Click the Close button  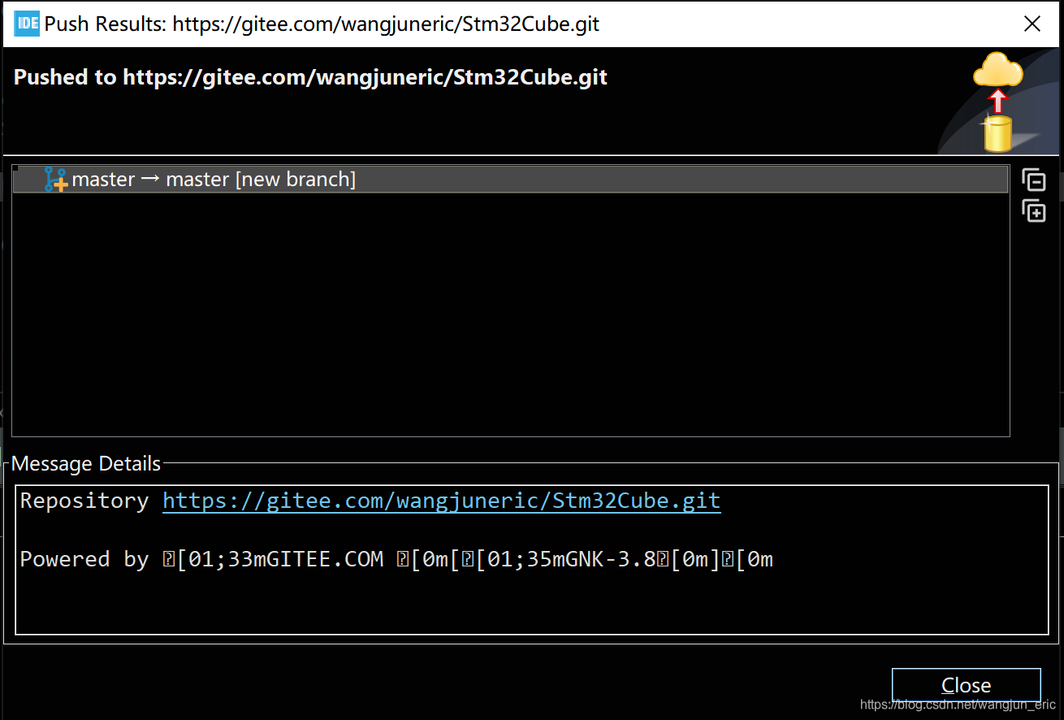pos(966,685)
